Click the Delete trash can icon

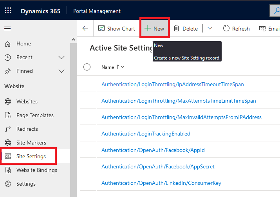pyautogui.click(x=177, y=29)
